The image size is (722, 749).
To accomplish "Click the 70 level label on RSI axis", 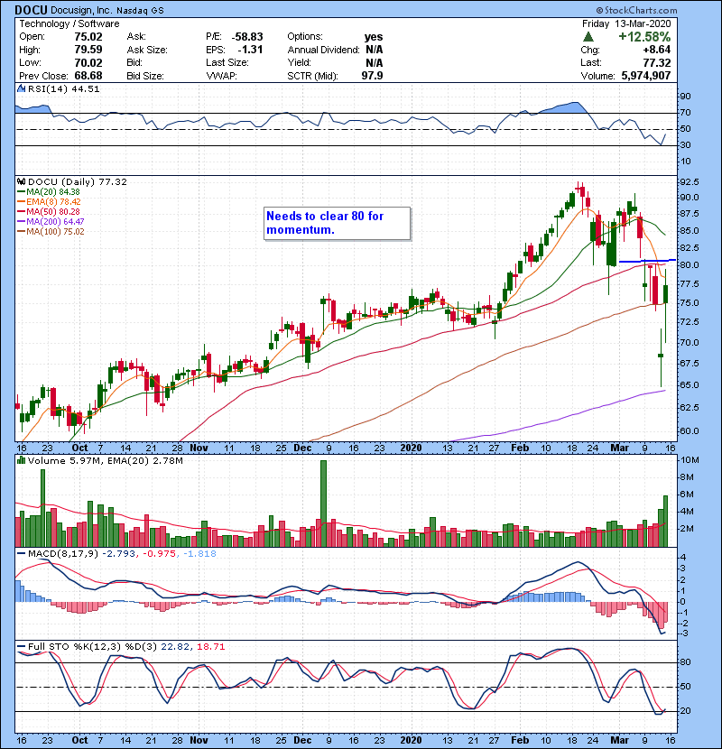I will 685,113.
